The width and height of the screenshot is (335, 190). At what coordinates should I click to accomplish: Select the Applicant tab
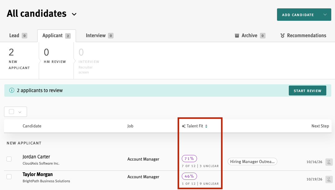point(56,36)
